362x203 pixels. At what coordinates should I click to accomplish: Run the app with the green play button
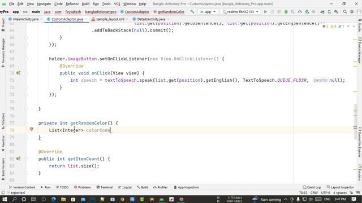coord(265,11)
